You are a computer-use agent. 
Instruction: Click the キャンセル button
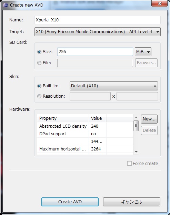click(x=132, y=202)
